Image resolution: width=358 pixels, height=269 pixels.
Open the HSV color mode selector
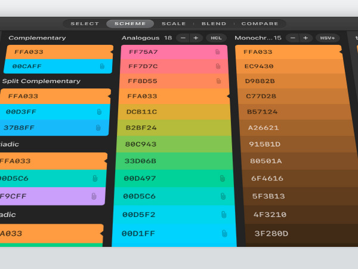click(x=328, y=38)
